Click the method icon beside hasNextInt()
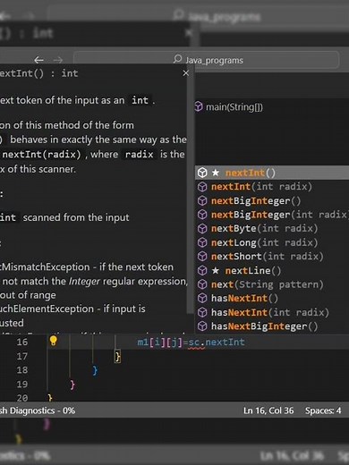Image resolution: width=349 pixels, height=465 pixels. [202, 298]
